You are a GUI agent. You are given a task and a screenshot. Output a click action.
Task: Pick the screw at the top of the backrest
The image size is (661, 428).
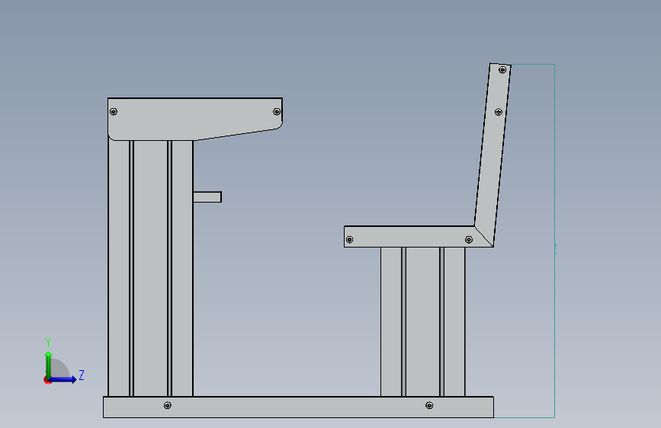tap(502, 70)
